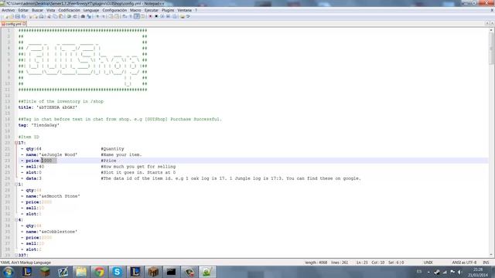
Task: Open the Plugins menu
Action: point(168,10)
